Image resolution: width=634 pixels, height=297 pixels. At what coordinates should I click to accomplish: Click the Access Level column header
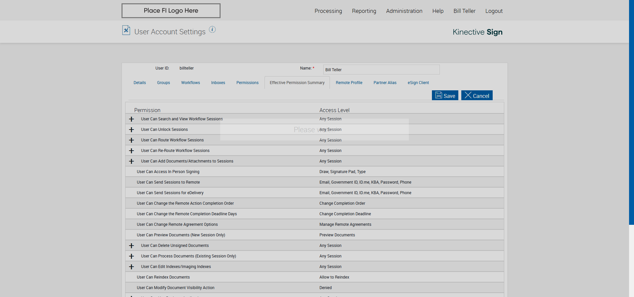tap(335, 110)
